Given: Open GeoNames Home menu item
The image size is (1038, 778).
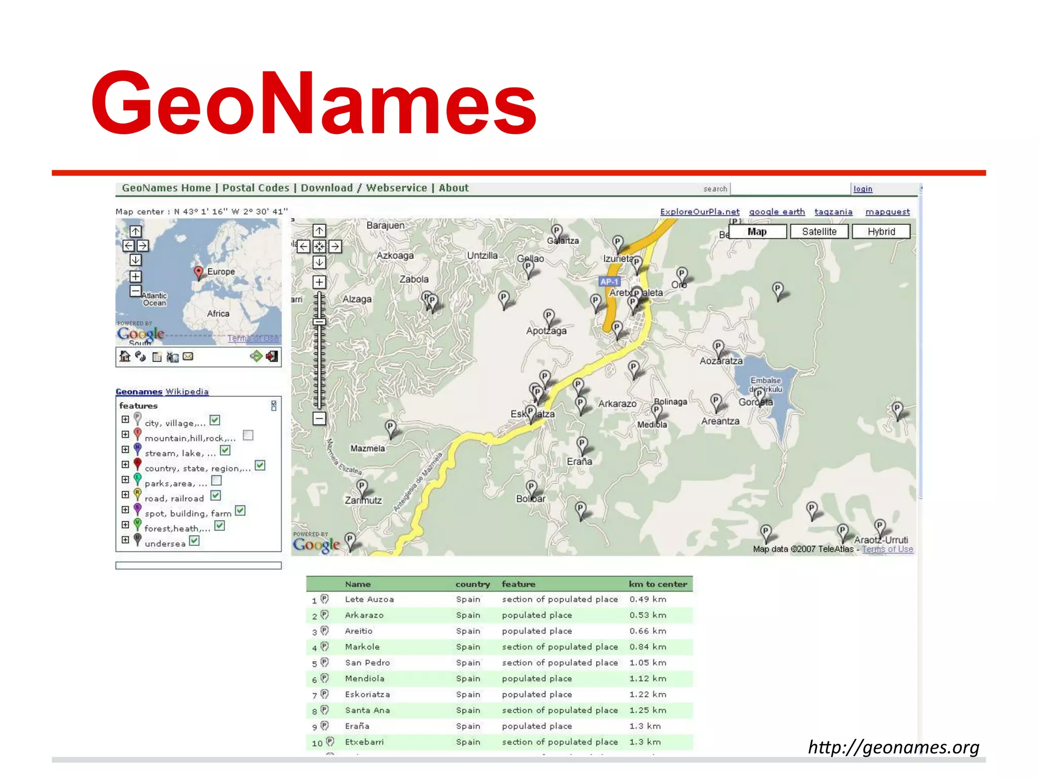Looking at the screenshot, I should click(x=166, y=188).
